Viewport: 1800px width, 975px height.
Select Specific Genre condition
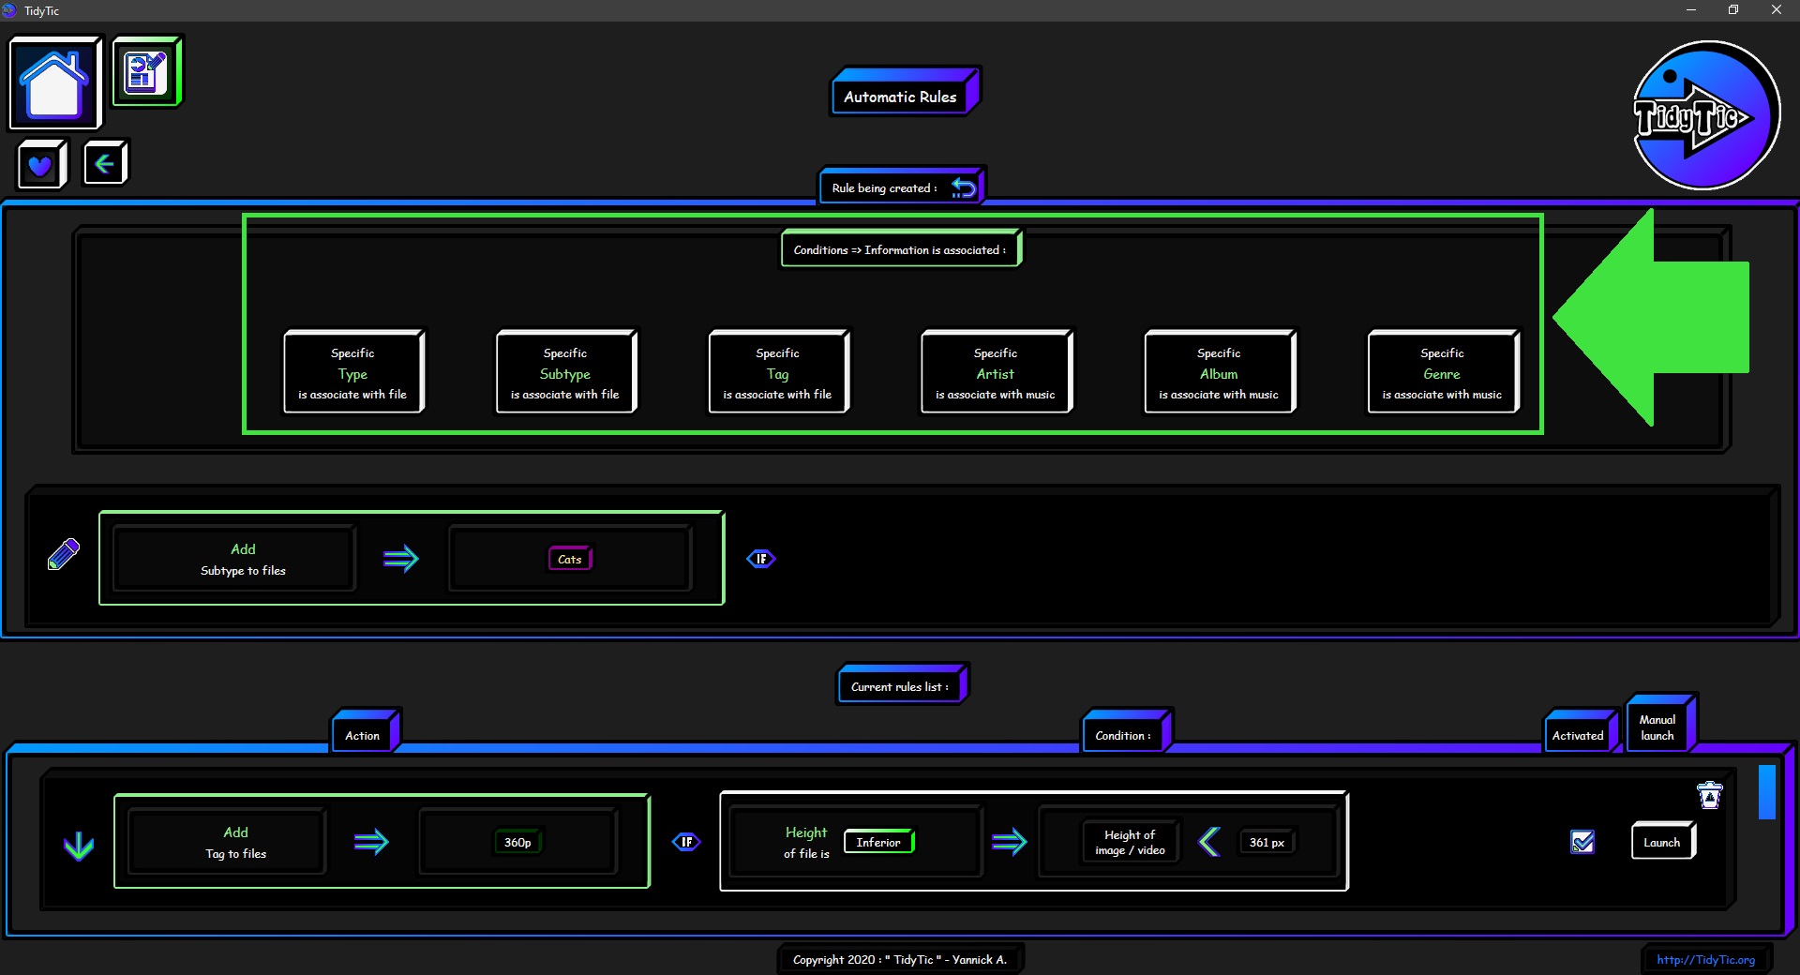[1441, 372]
